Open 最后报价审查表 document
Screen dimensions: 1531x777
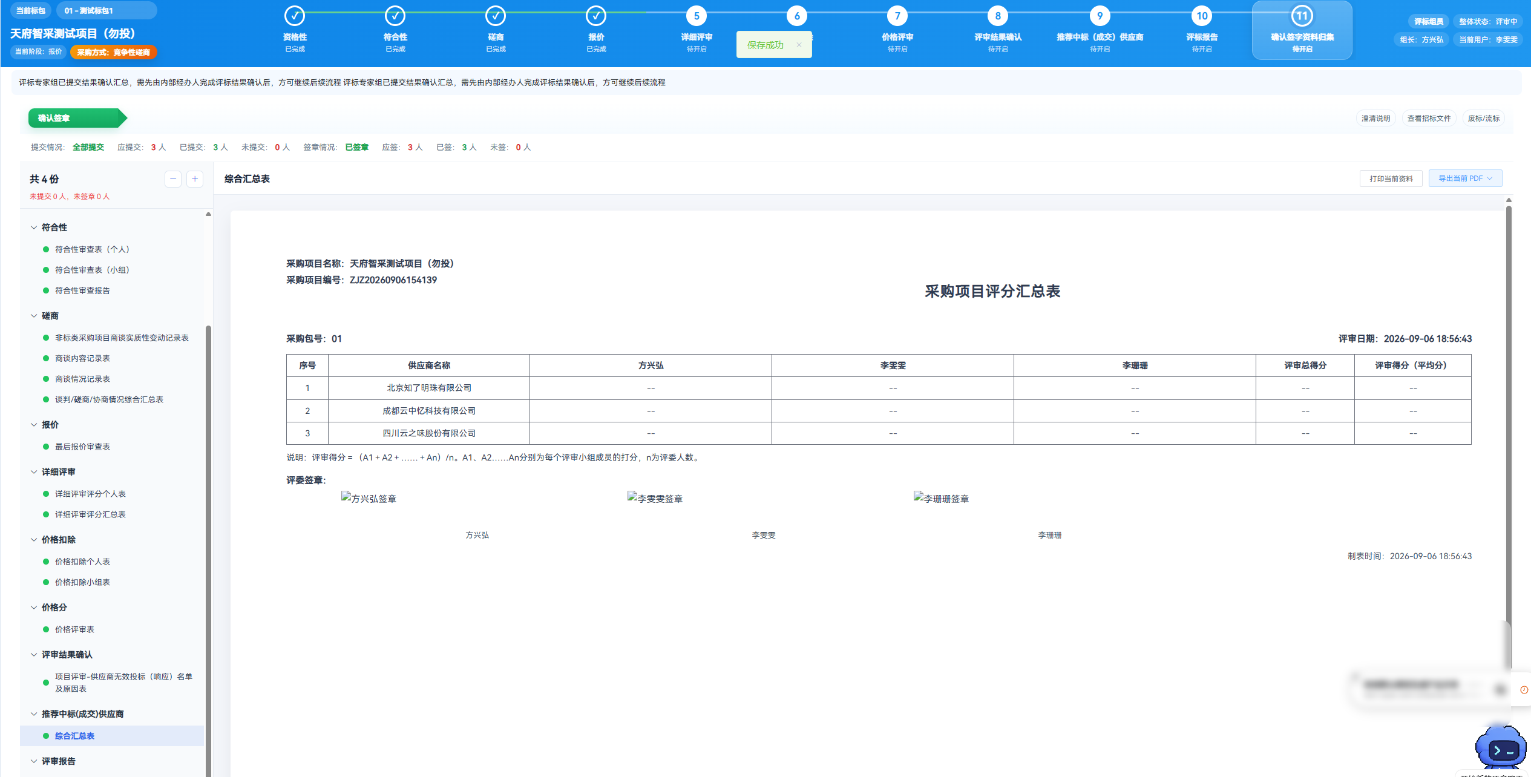pos(82,447)
